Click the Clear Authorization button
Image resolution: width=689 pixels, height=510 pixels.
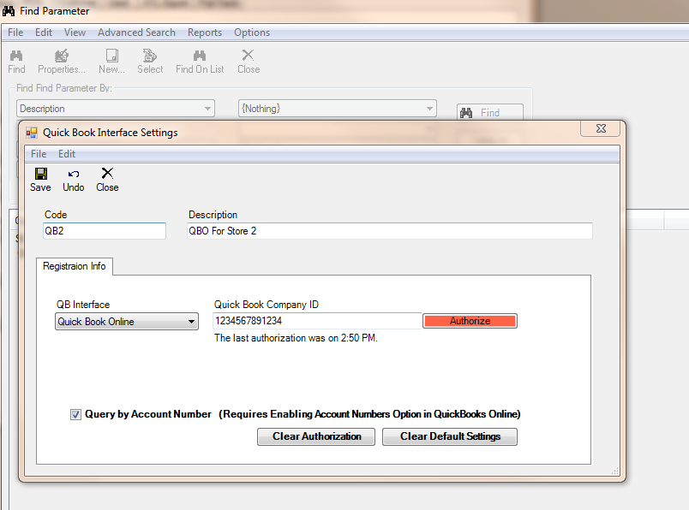pos(316,436)
